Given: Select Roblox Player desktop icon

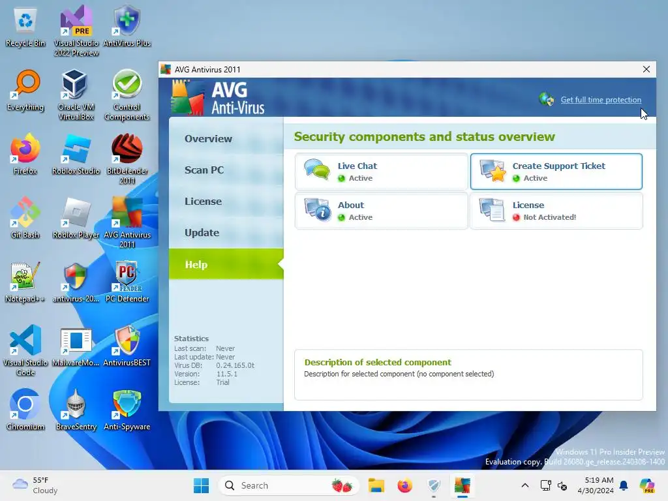Looking at the screenshot, I should pyautogui.click(x=76, y=218).
